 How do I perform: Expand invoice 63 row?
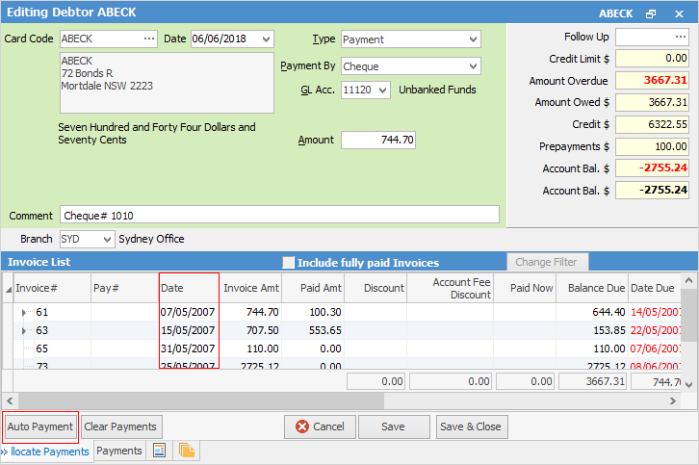tap(24, 330)
